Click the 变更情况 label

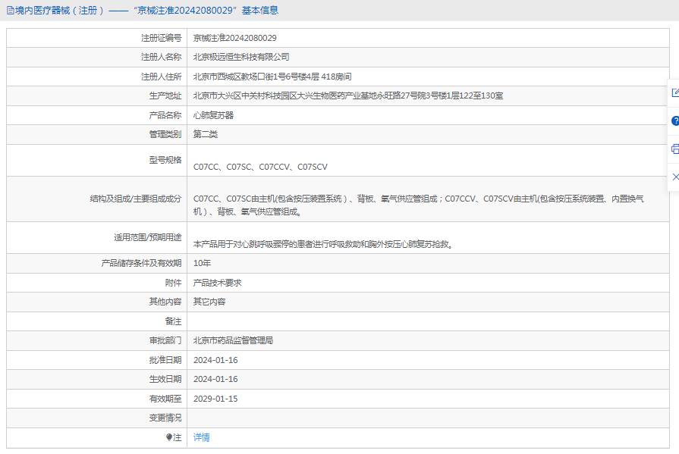point(165,418)
